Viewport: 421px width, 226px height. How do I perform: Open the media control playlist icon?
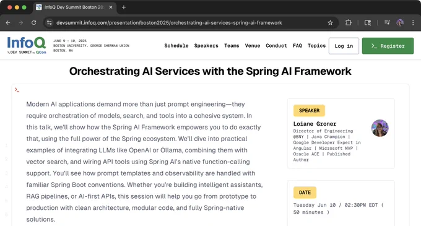point(387,22)
